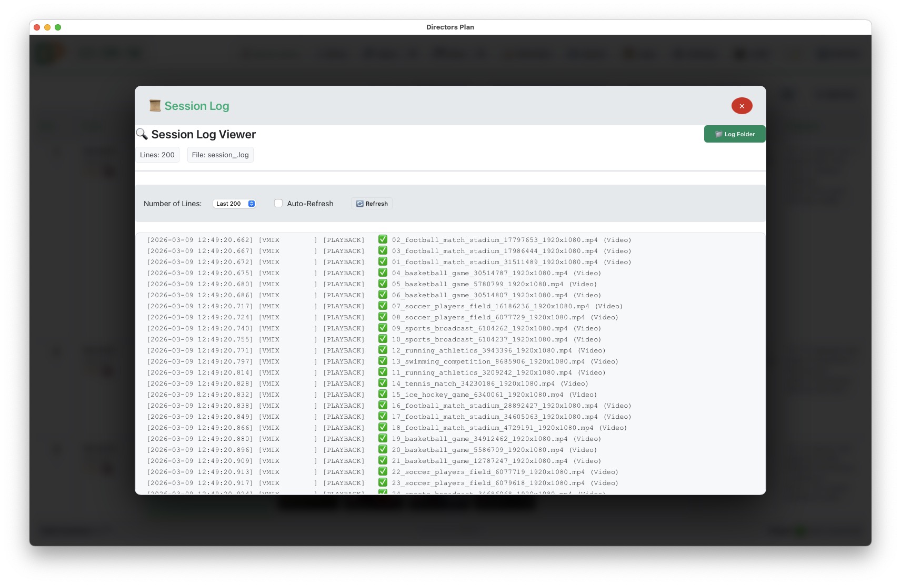Click the checkmark beside 13_swimming_competition entry
901x585 pixels.
point(383,361)
